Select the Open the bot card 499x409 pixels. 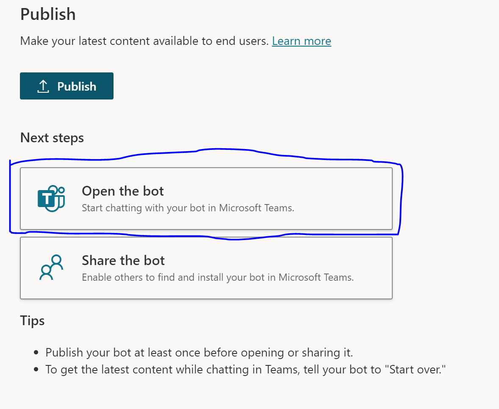point(206,199)
